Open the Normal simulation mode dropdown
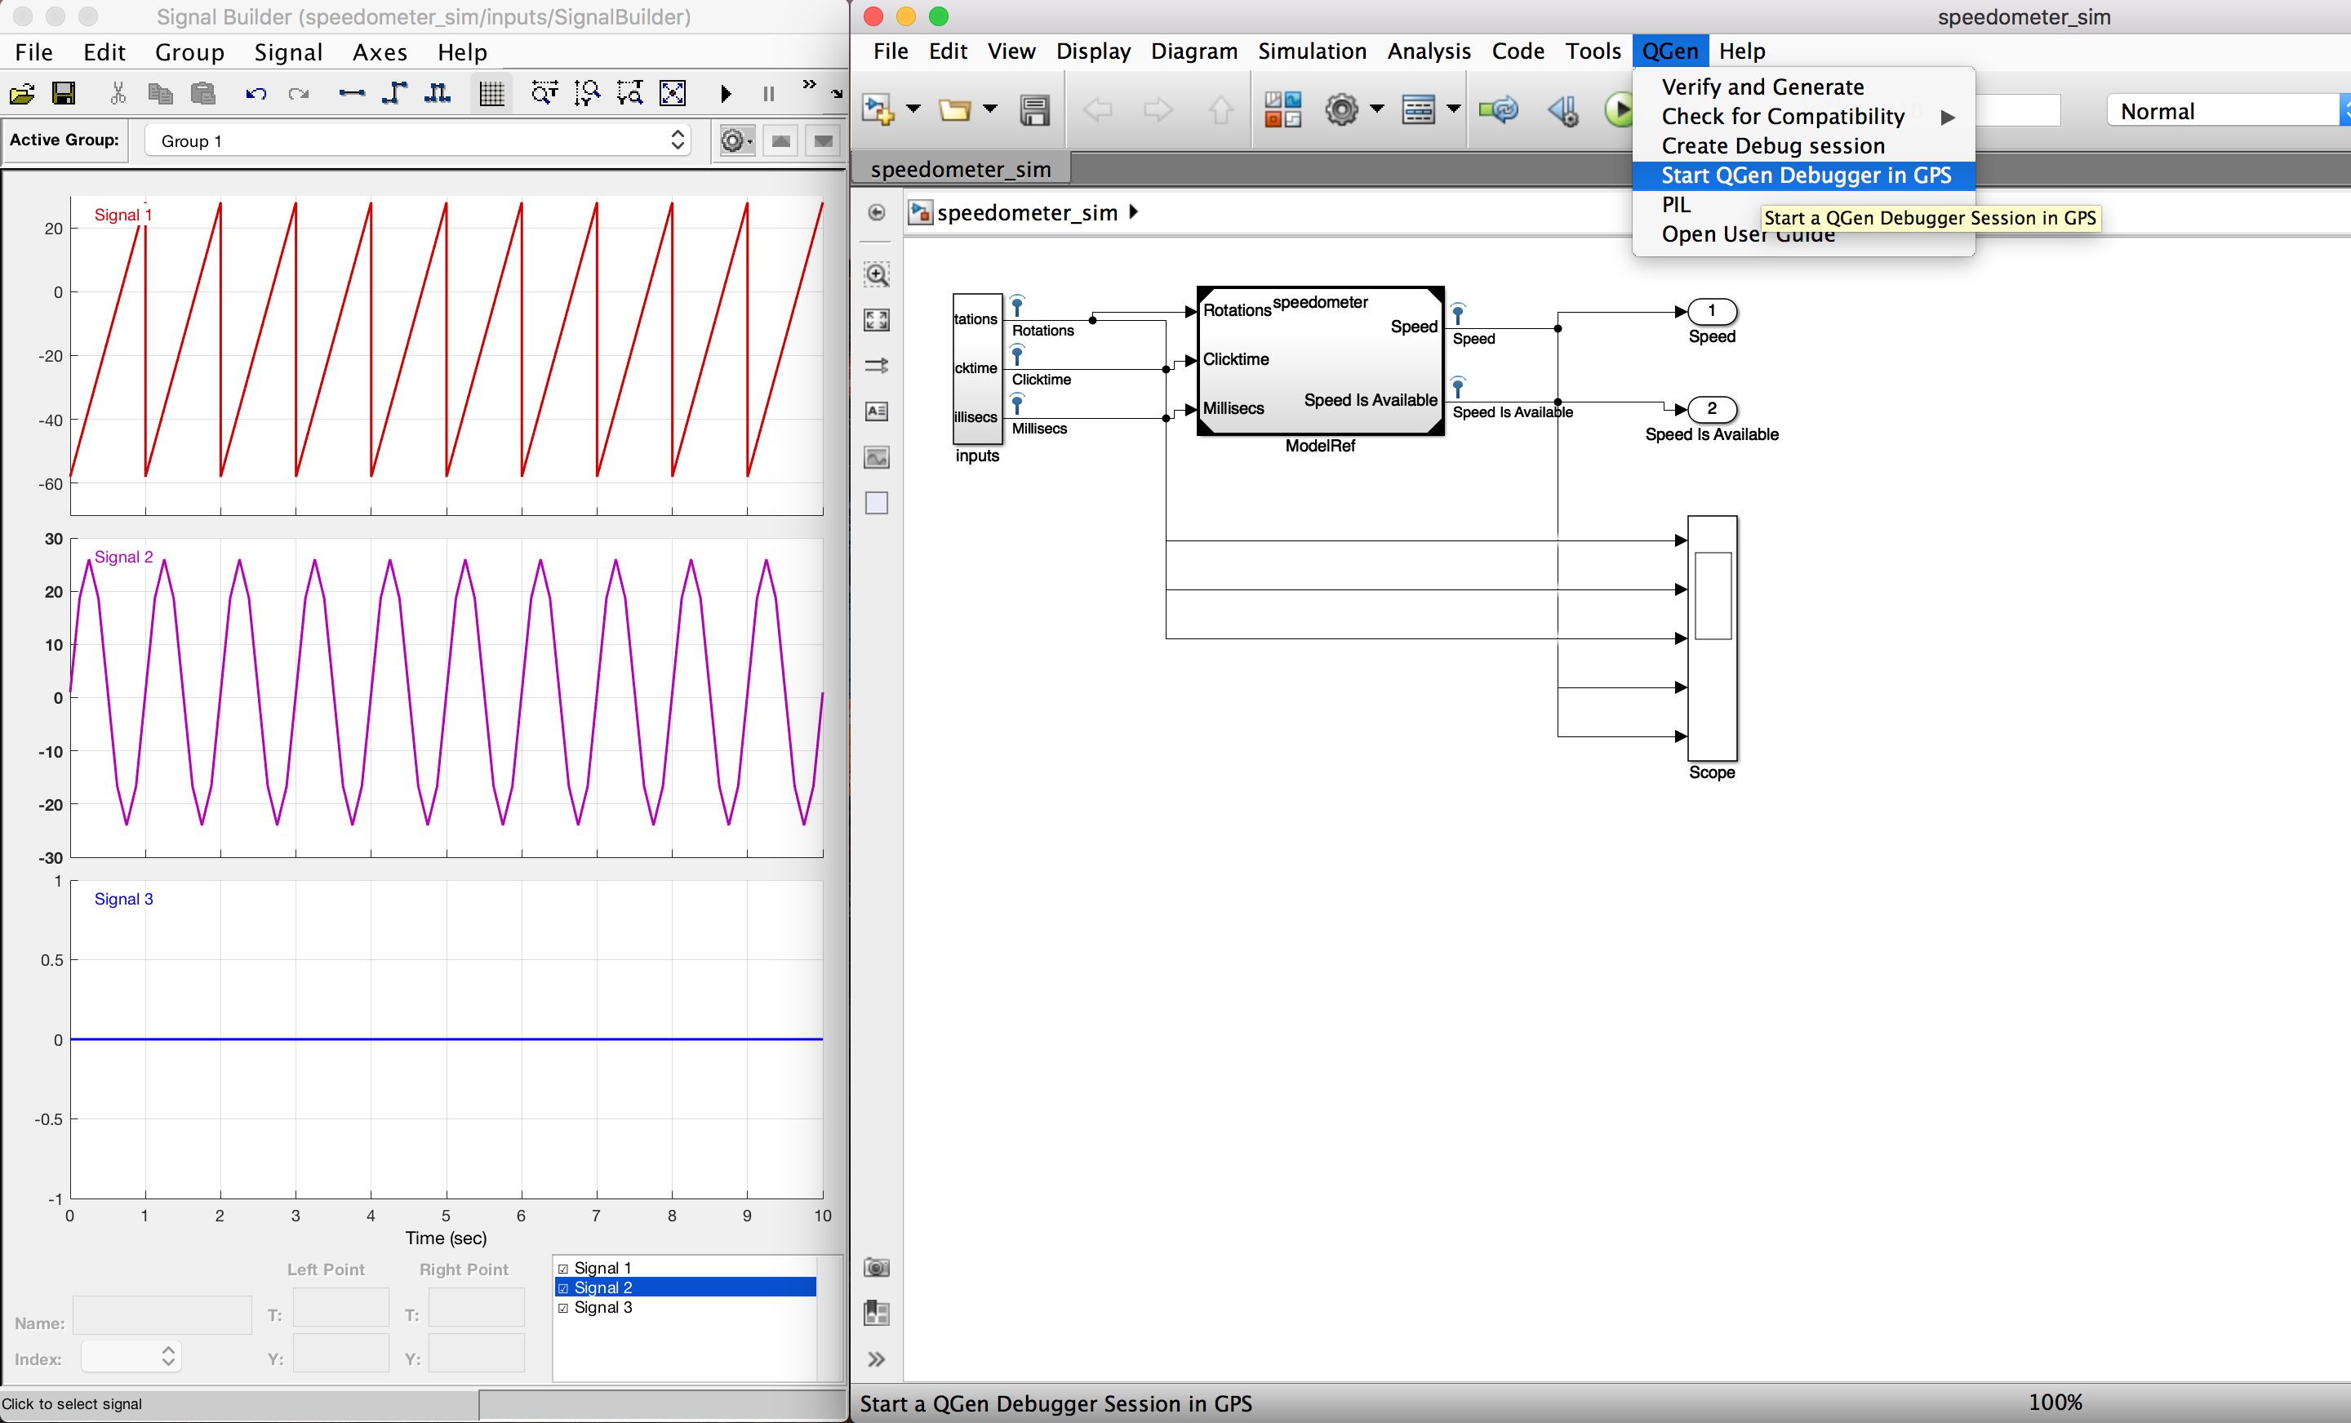Image resolution: width=2351 pixels, height=1423 pixels. pos(2229,111)
